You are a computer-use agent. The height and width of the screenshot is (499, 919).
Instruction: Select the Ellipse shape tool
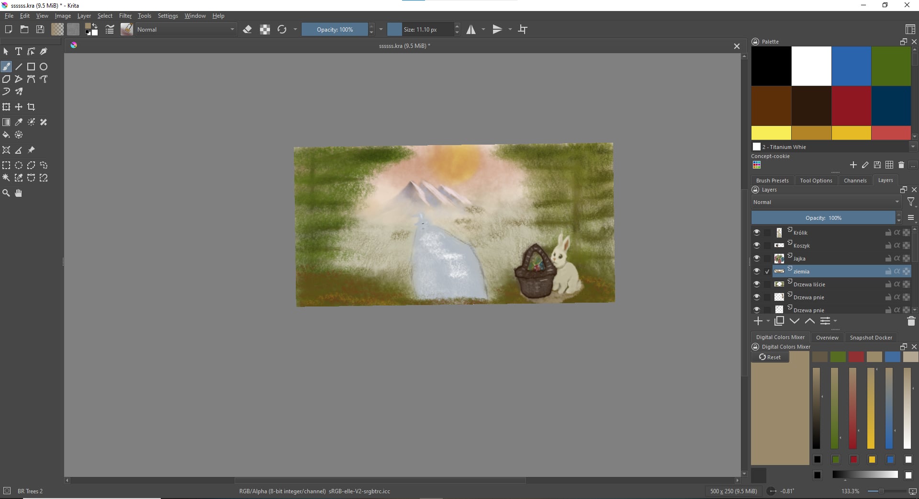44,67
